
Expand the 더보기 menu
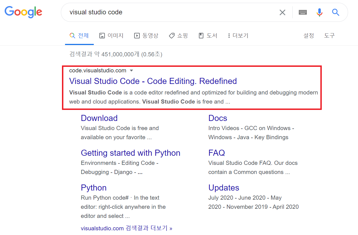pyautogui.click(x=238, y=36)
